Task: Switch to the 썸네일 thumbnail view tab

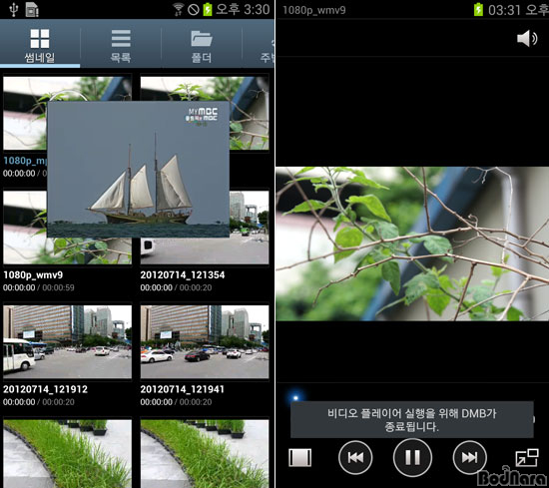Action: pos(40,45)
